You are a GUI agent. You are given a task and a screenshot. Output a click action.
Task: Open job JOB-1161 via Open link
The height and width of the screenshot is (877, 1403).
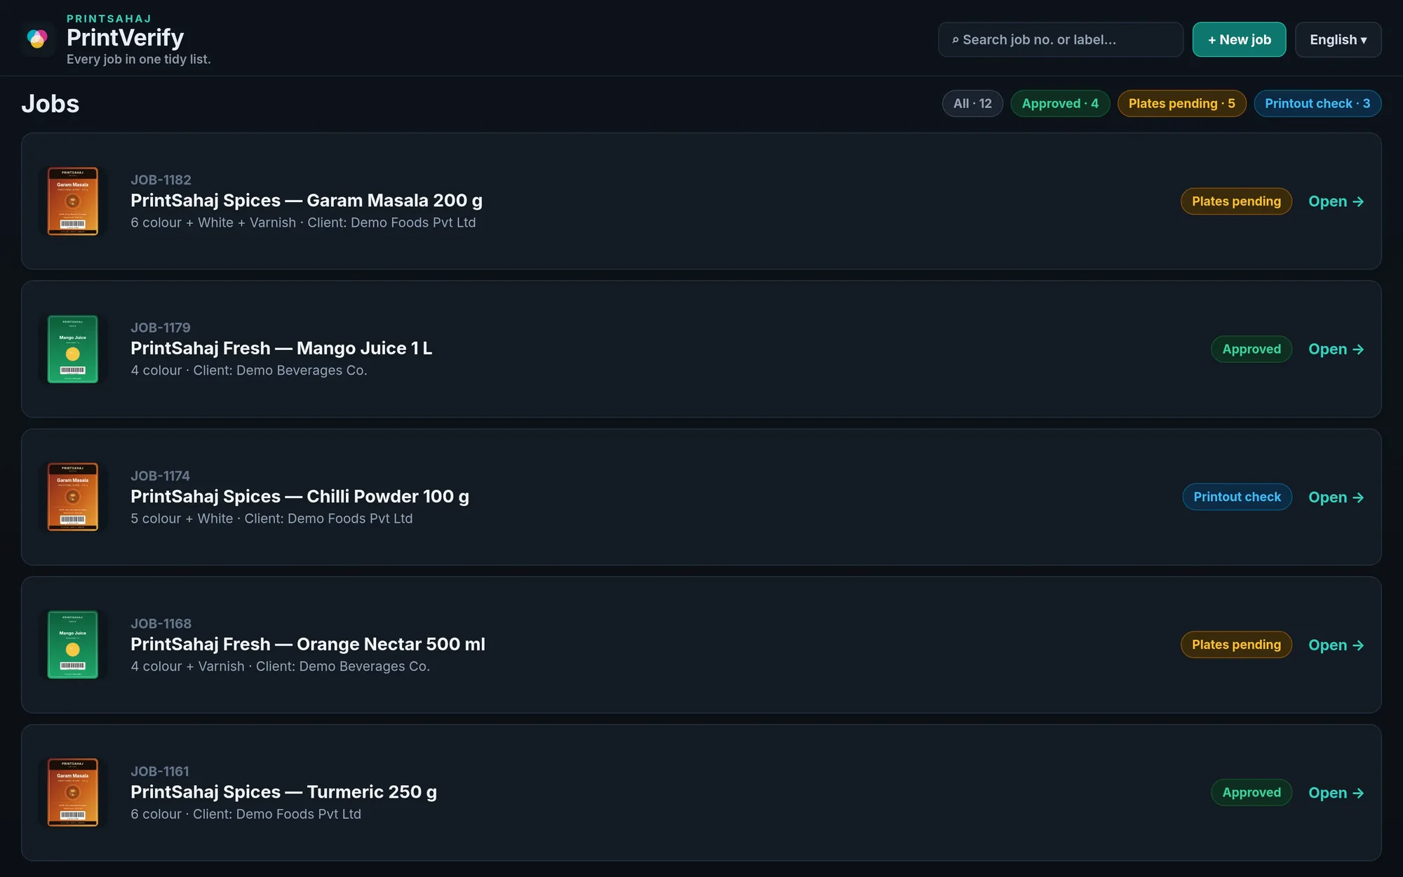click(x=1336, y=793)
